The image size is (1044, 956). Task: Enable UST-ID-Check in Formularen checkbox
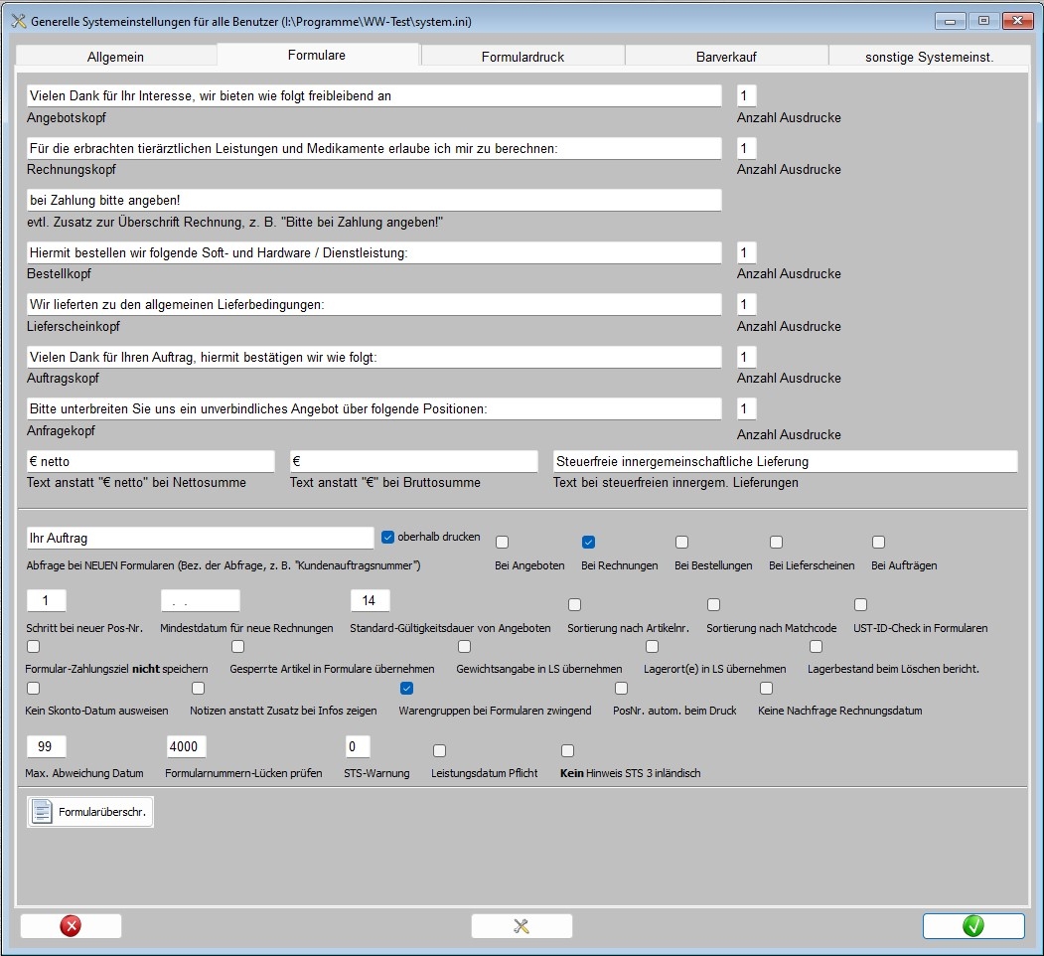pyautogui.click(x=861, y=605)
